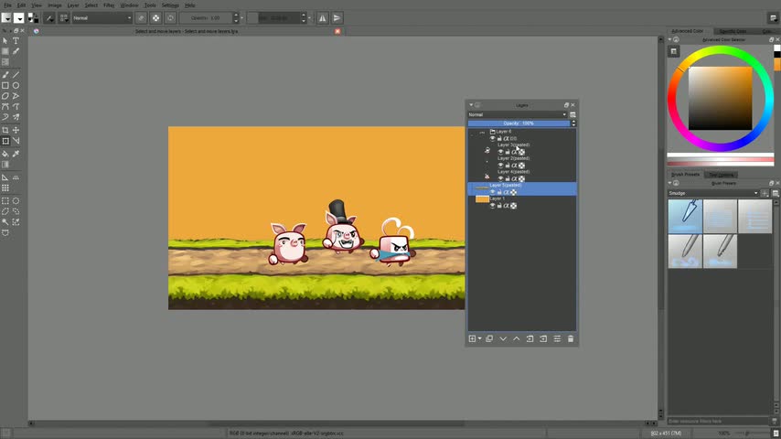The image size is (781, 439).
Task: Open Layers panel blend mode dropdown
Action: (518, 114)
